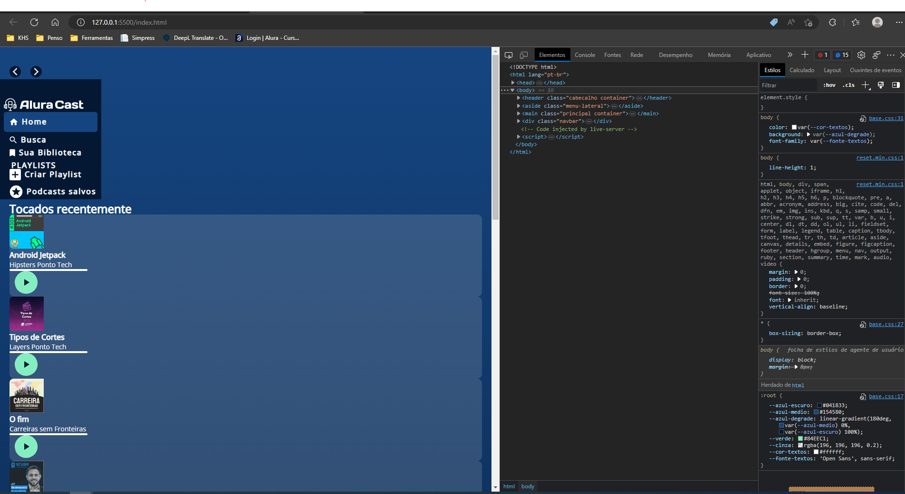Open the Desempenho tab
905x494 pixels.
[675, 55]
